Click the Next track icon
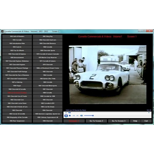 (x=77, y=115)
